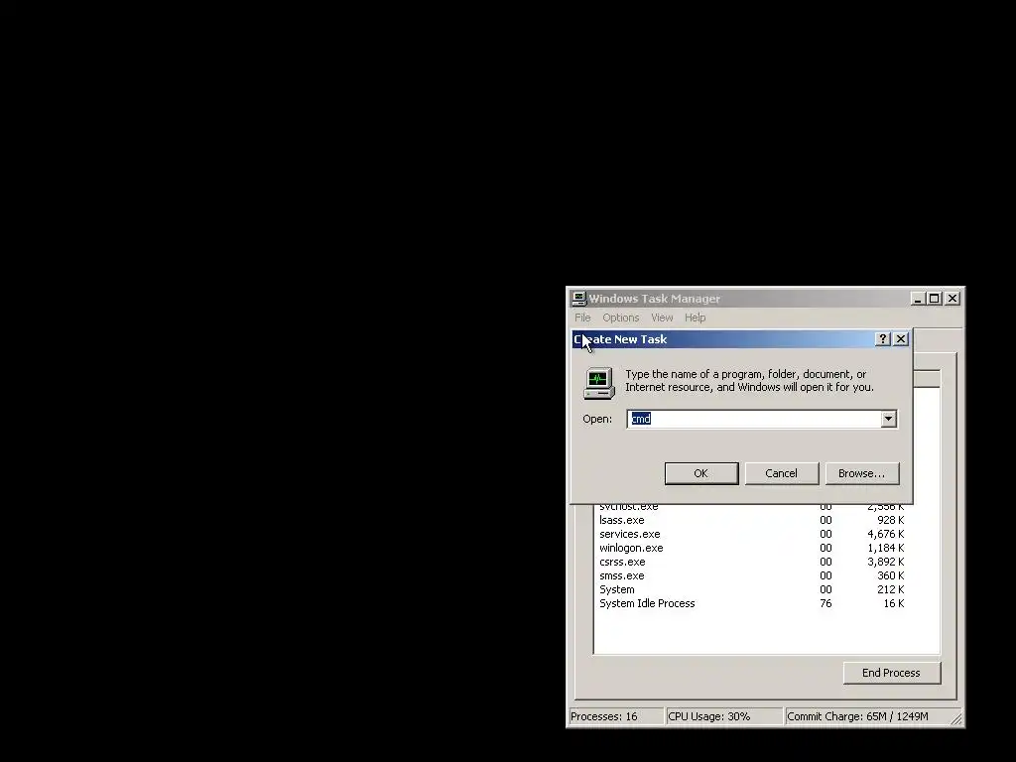Click the Task Manager resize grip corner
The width and height of the screenshot is (1016, 762).
click(x=956, y=718)
